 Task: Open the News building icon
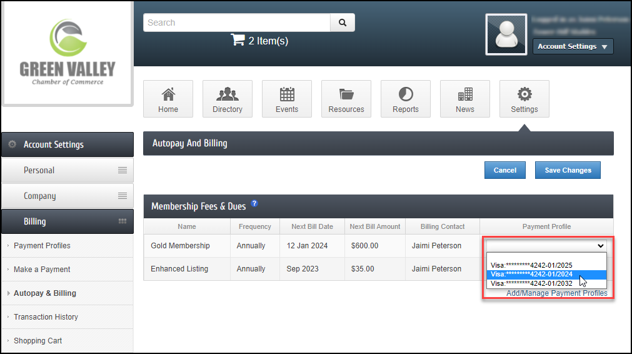point(464,94)
